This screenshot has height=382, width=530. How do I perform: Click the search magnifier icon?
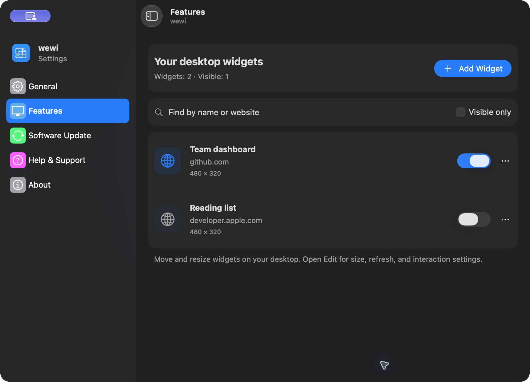click(x=159, y=112)
